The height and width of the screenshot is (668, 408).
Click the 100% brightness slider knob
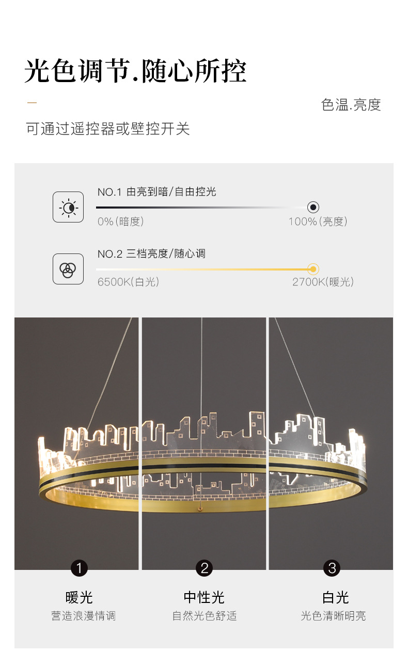tap(313, 207)
